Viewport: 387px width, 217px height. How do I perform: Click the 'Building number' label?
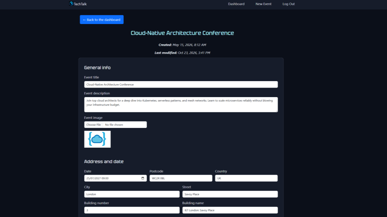coord(96,203)
